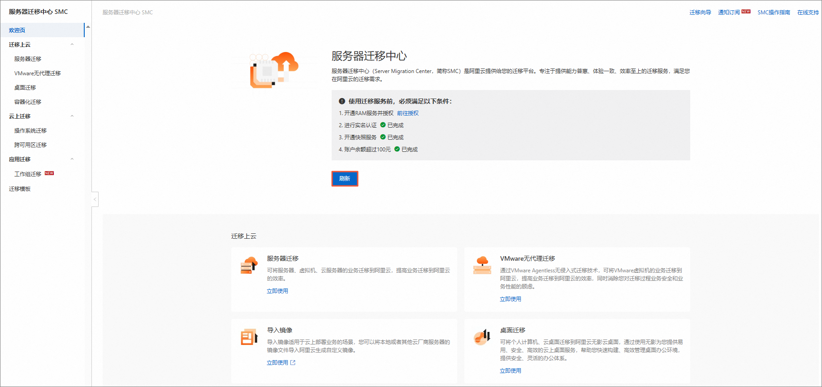
Task: Collapse the 云上迁移 menu group
Action: [72, 116]
